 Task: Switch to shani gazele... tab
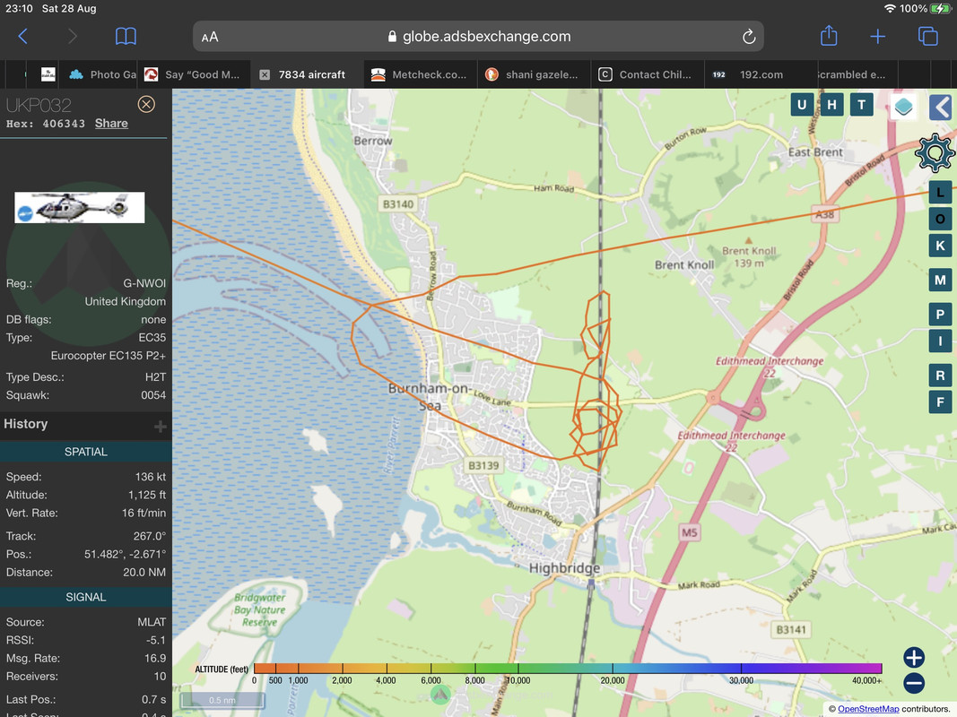[534, 74]
